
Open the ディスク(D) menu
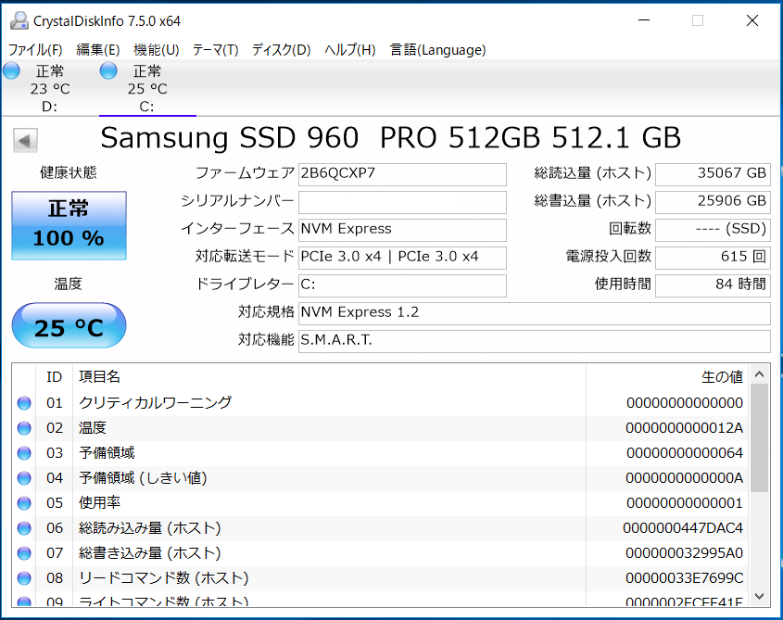281,49
